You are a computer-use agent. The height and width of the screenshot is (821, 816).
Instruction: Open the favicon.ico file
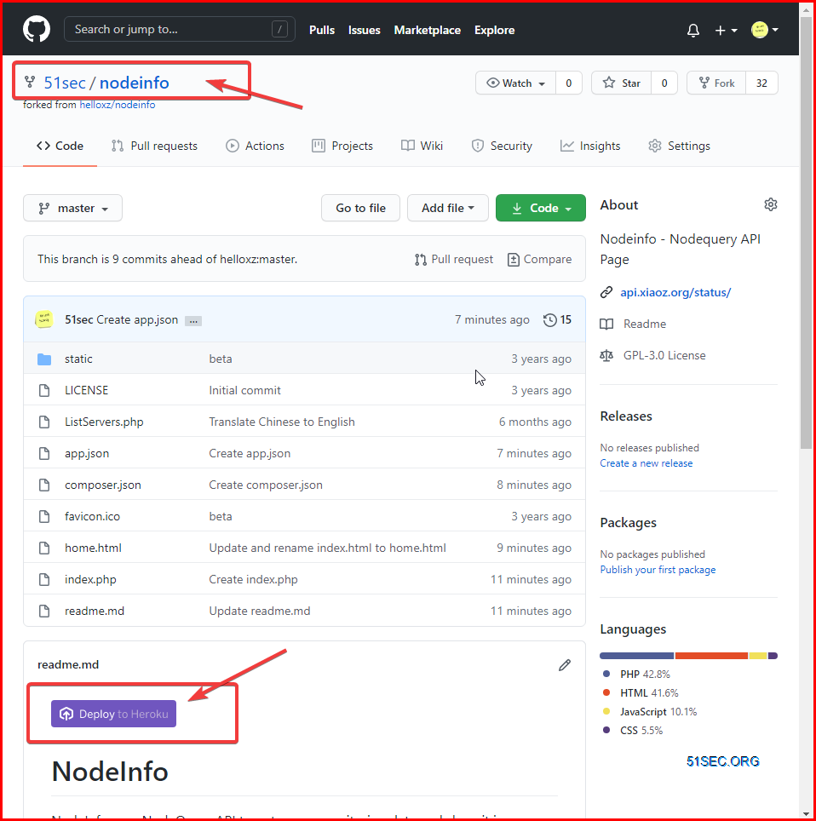(92, 516)
